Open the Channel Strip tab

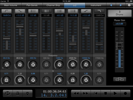pyautogui.click(x=53, y=5)
